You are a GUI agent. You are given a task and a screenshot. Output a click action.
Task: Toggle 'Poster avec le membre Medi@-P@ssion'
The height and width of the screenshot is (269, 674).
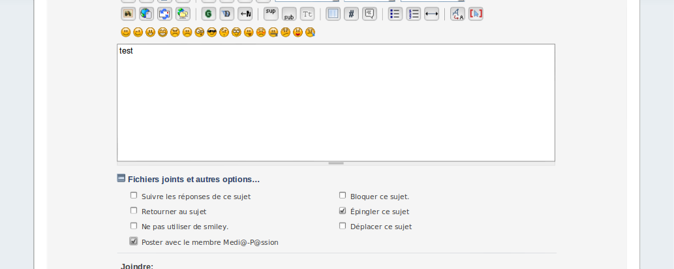click(134, 241)
